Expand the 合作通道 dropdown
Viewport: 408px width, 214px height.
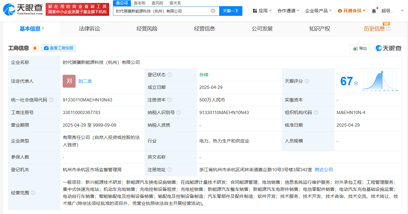pyautogui.click(x=288, y=11)
